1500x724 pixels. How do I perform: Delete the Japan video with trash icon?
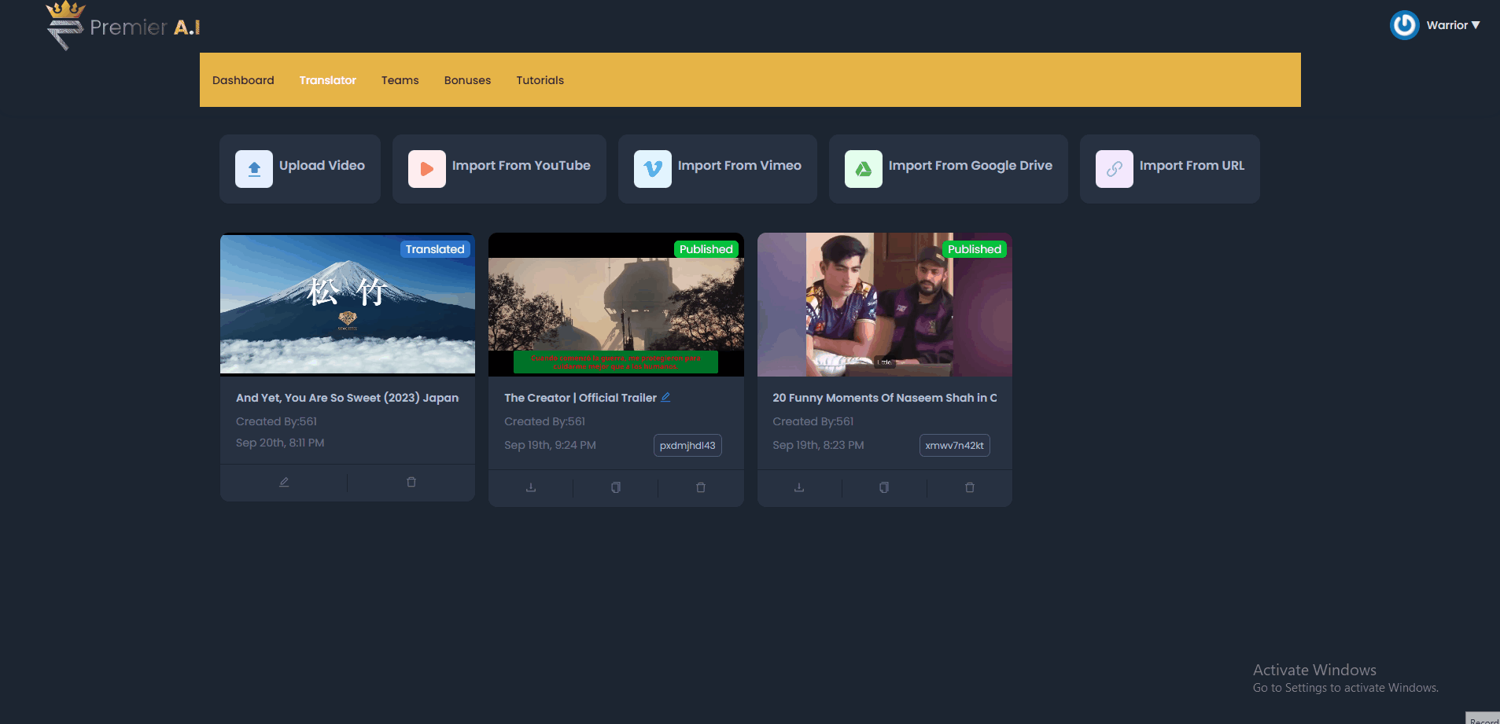(411, 482)
